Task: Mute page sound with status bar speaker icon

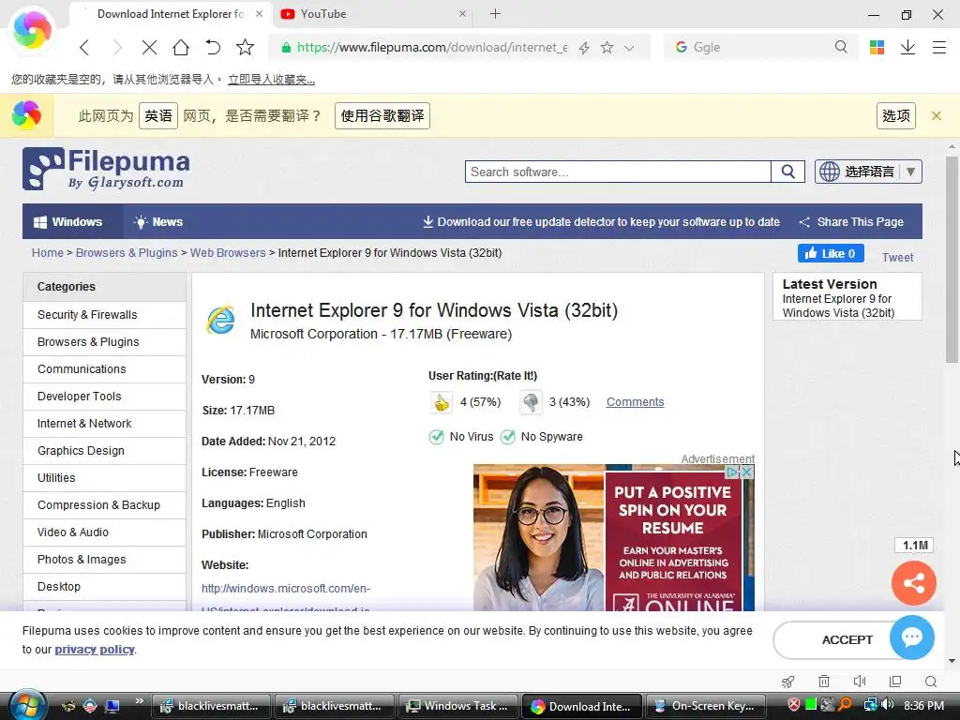Action: pos(860,682)
